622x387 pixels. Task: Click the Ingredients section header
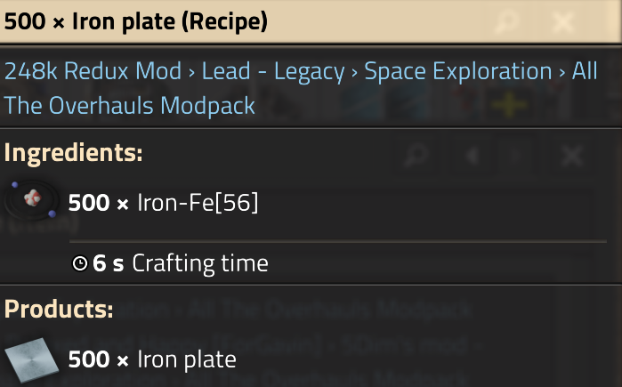[73, 152]
